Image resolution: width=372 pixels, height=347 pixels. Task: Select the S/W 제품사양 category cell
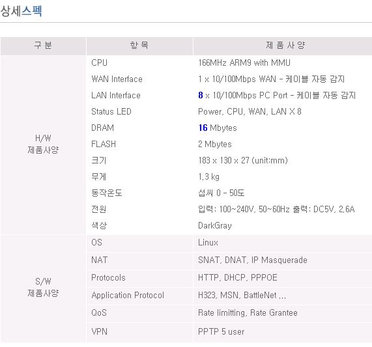43,288
